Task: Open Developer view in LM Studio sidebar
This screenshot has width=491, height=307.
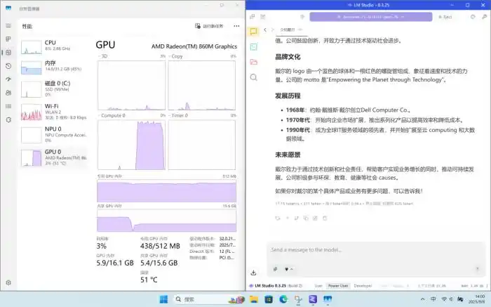Action: coord(254,47)
